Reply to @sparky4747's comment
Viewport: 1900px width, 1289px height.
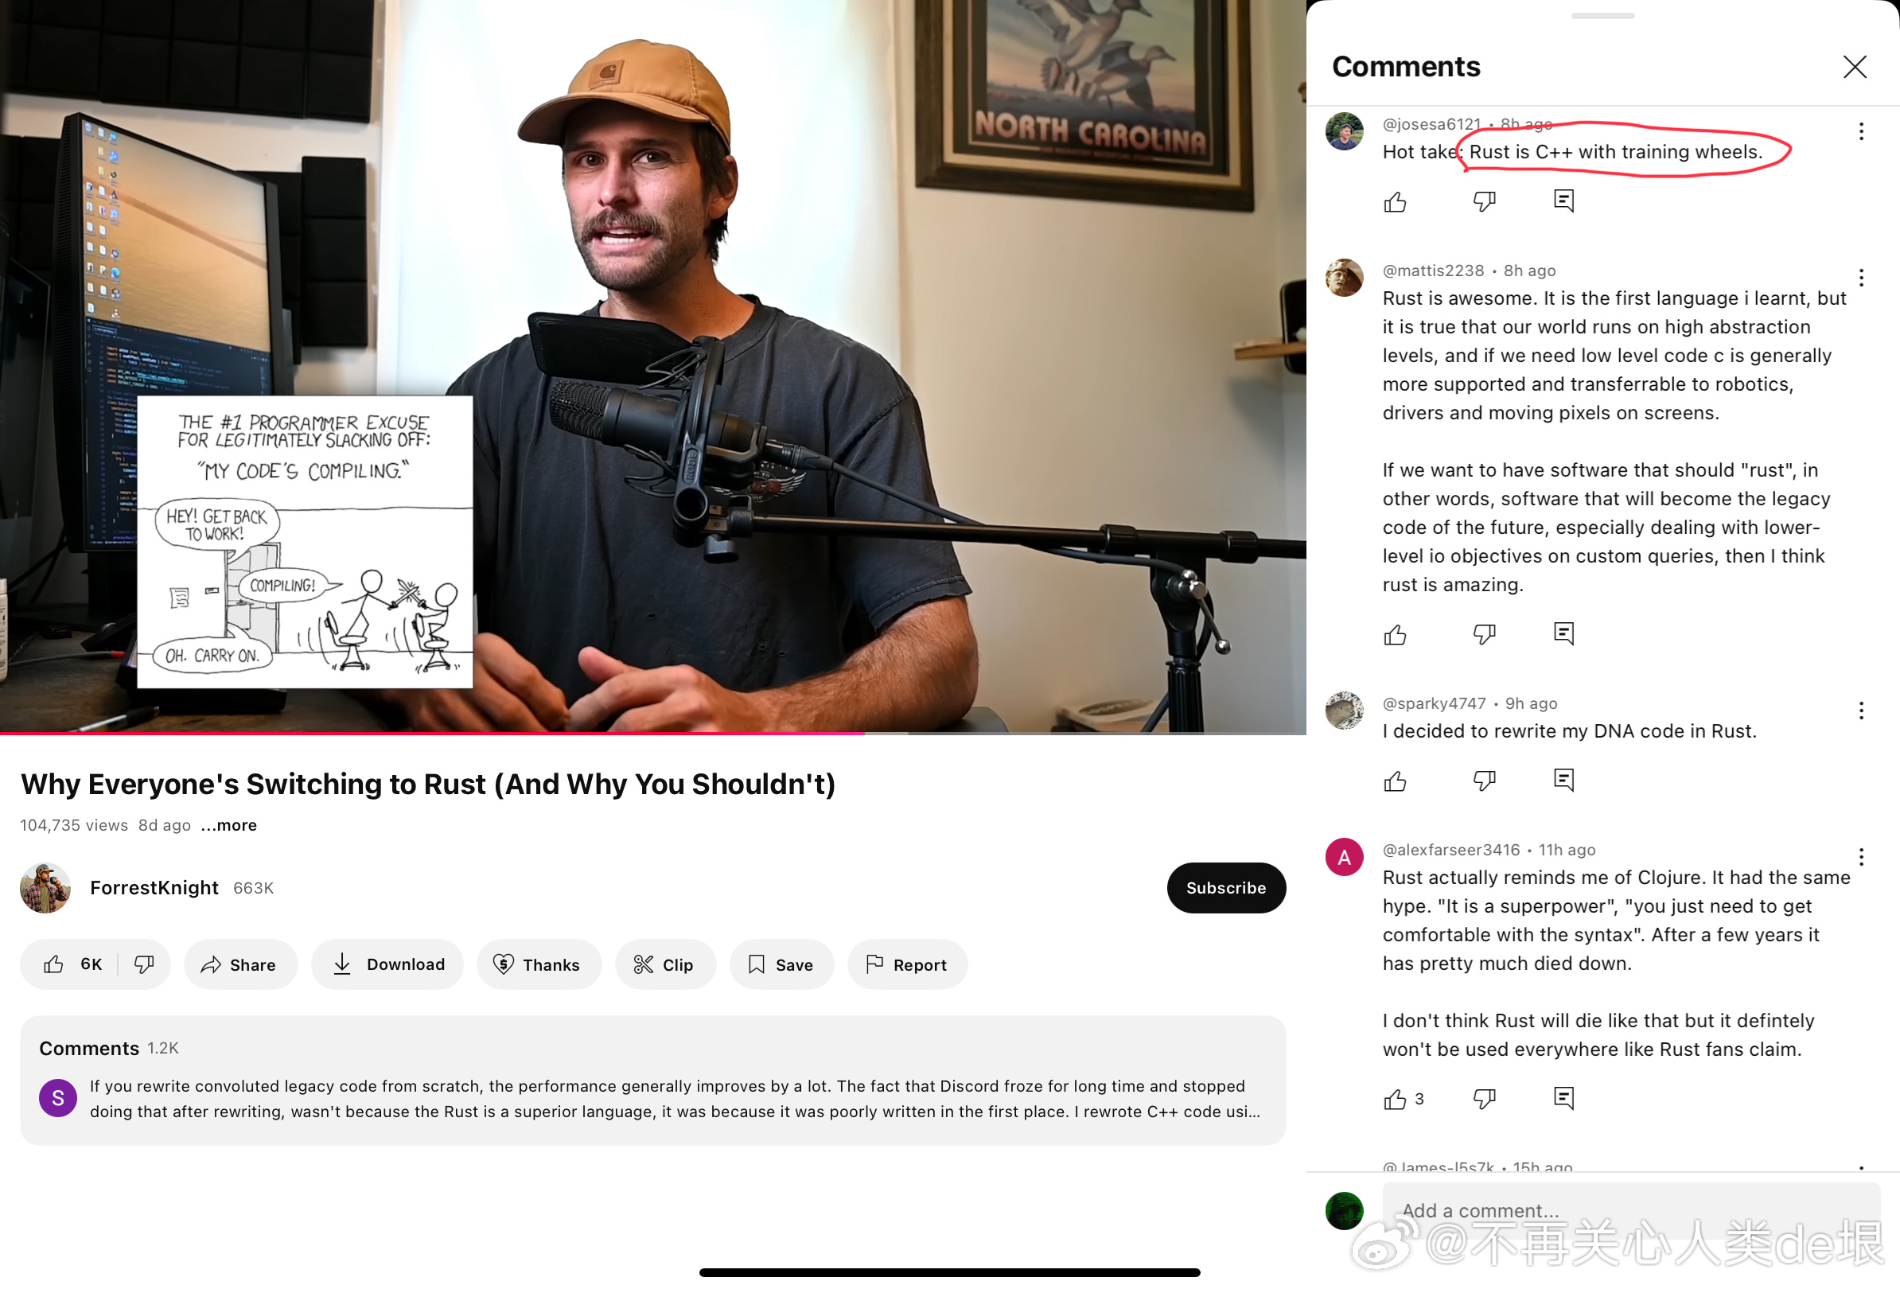coord(1563,781)
